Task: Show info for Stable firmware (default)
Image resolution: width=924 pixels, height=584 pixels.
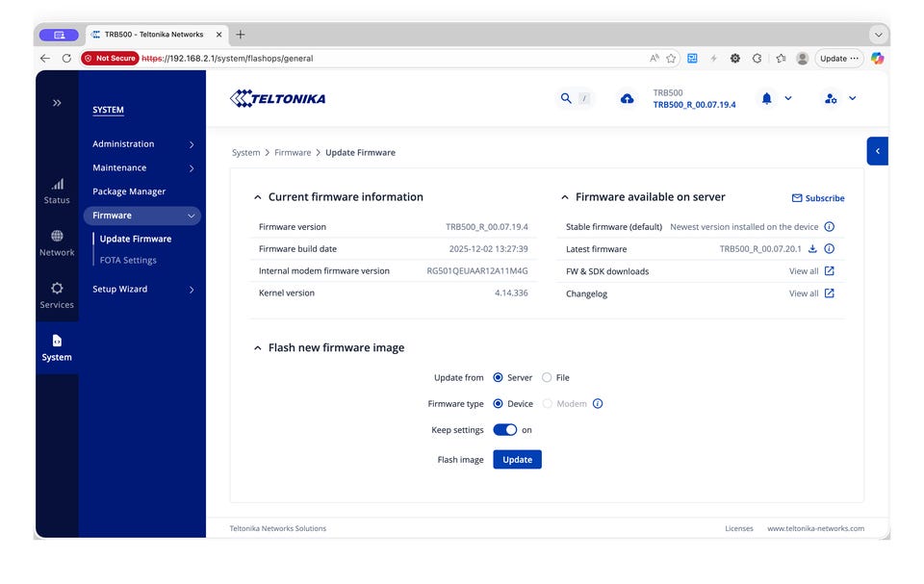Action: pyautogui.click(x=829, y=227)
